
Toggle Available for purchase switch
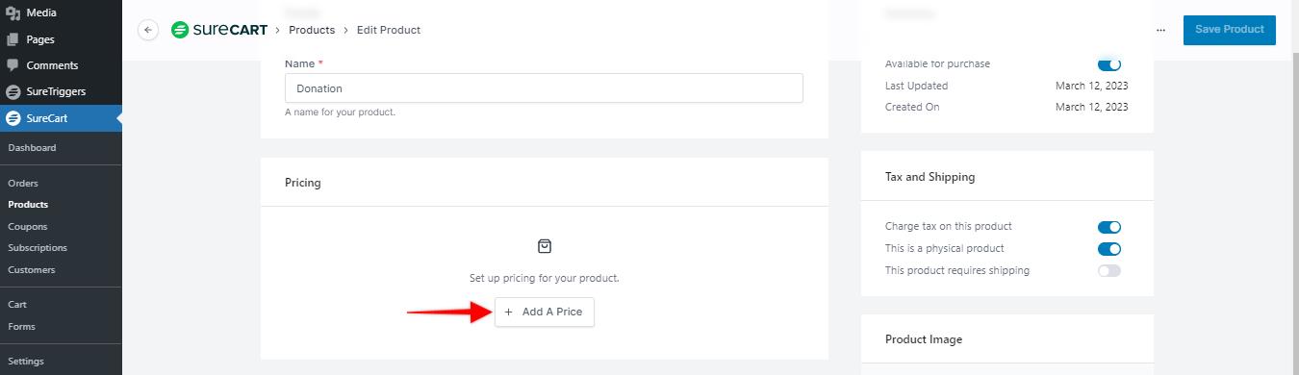point(1109,64)
